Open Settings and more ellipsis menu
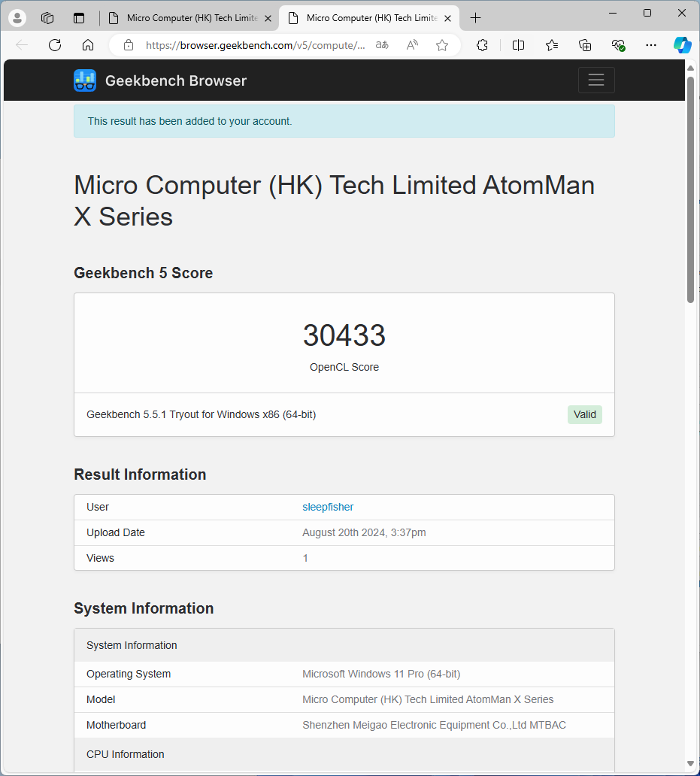Screen dimensions: 700x776 [651, 46]
